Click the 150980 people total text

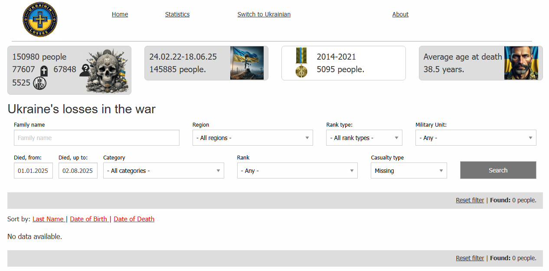point(39,57)
